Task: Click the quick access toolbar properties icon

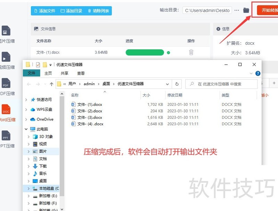Action: click(x=38, y=65)
